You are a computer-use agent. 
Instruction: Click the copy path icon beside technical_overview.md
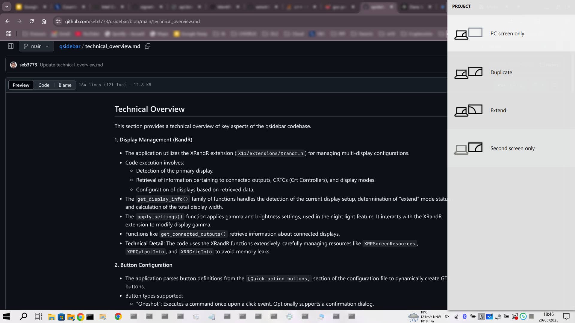coord(147,46)
